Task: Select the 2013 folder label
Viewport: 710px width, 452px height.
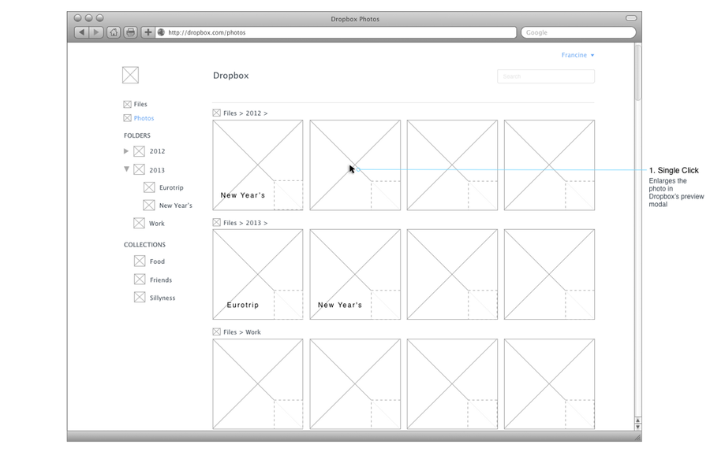Action: (x=157, y=170)
